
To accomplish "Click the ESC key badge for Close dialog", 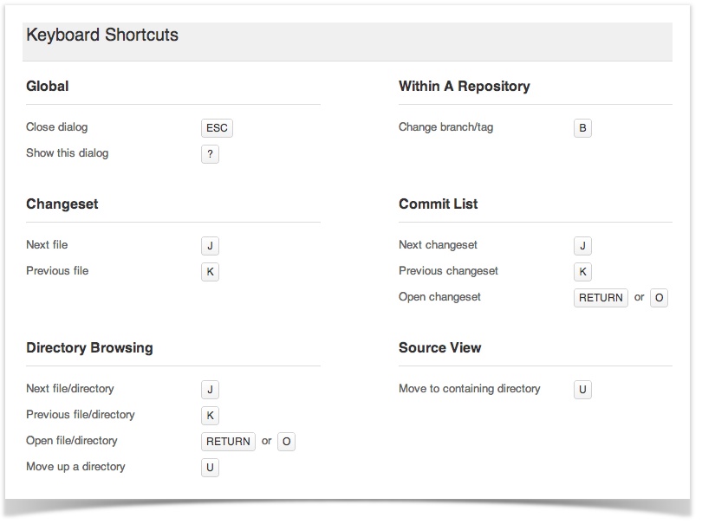I will (x=217, y=128).
